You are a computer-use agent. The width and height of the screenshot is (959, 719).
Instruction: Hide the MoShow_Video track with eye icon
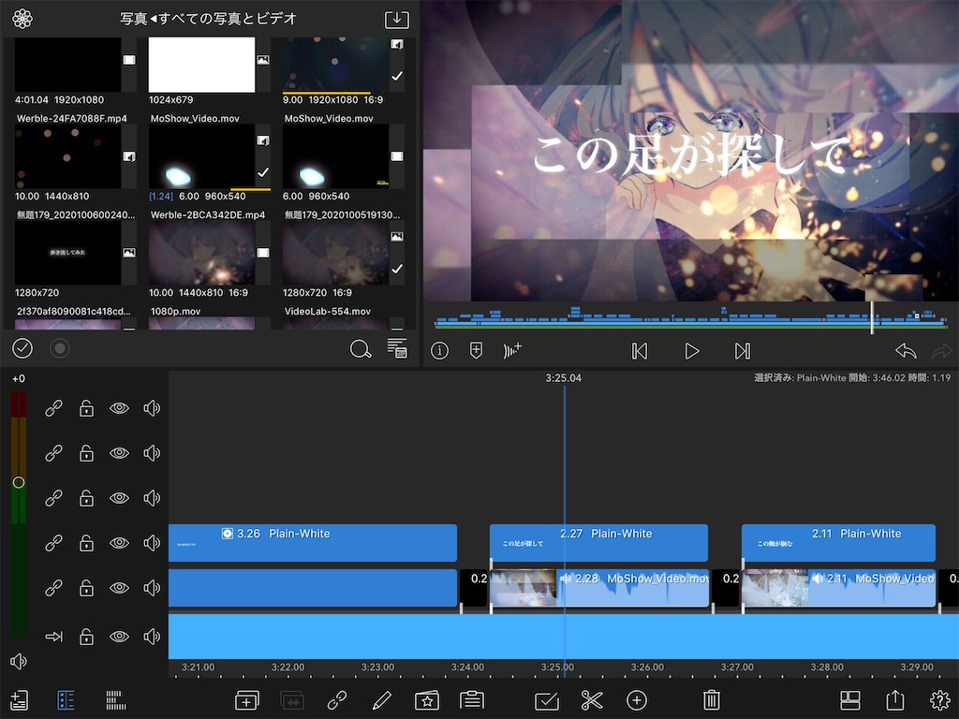point(119,588)
